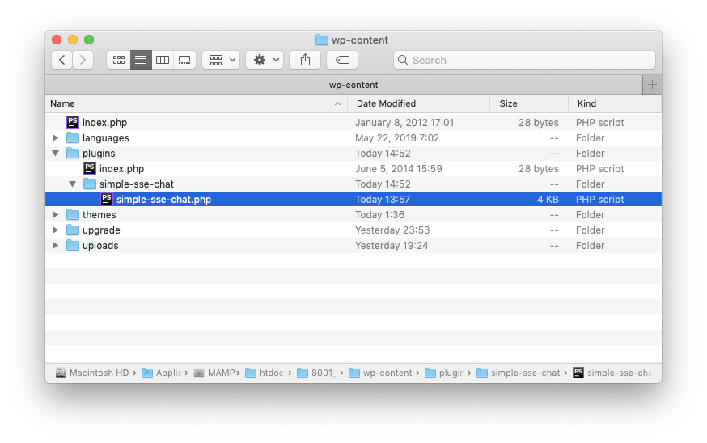Click the simple-sse-chat.php file icon in list

(x=107, y=199)
